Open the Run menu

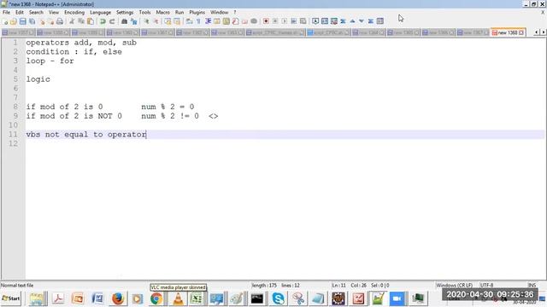point(179,12)
